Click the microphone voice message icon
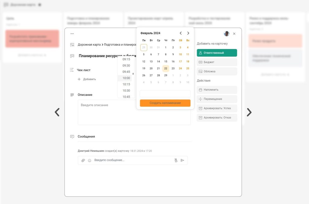The width and height of the screenshot is (309, 204). pyautogui.click(x=176, y=160)
